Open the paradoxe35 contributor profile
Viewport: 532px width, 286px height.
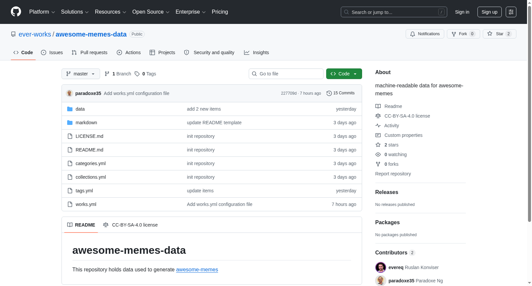pyautogui.click(x=401, y=281)
